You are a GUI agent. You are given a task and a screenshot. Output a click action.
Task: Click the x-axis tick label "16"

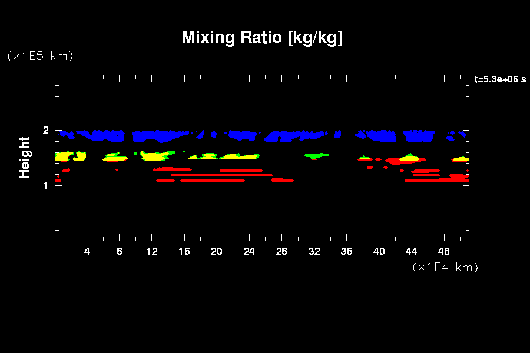pos(184,252)
